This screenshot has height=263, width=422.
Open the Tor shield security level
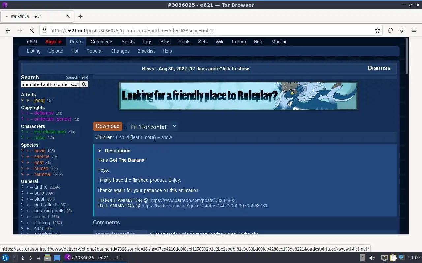click(x=390, y=30)
